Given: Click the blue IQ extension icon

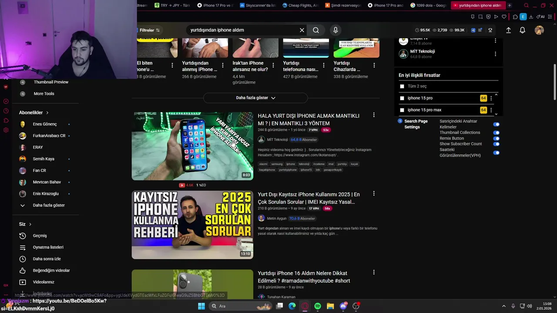Looking at the screenshot, I should 473,30.
